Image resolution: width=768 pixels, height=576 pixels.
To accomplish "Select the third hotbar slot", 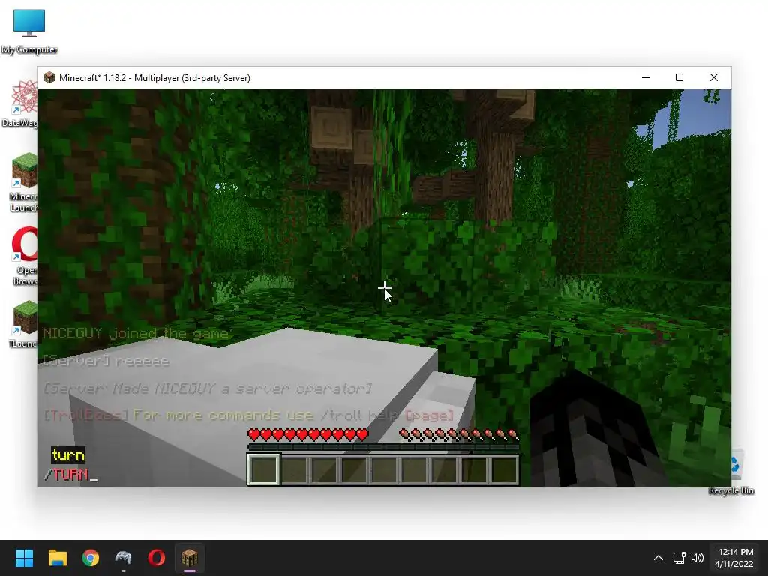I will coord(324,469).
